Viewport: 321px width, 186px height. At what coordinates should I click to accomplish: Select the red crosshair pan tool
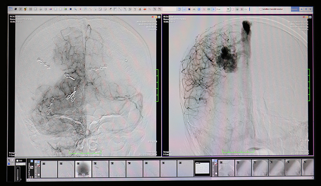[x=80, y=9]
